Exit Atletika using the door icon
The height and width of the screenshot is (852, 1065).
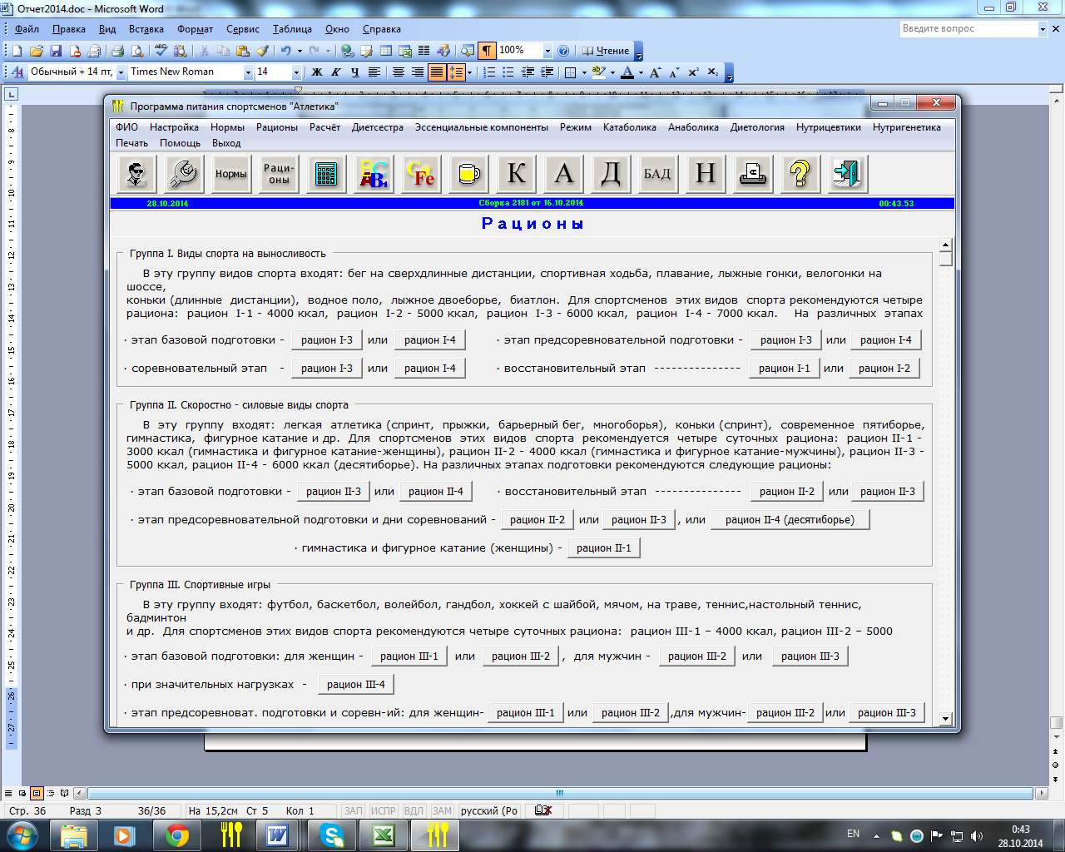[x=847, y=174]
